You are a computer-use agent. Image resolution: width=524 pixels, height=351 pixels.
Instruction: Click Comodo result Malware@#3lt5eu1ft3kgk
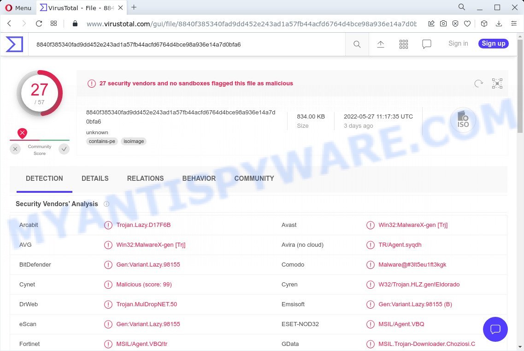pyautogui.click(x=412, y=264)
